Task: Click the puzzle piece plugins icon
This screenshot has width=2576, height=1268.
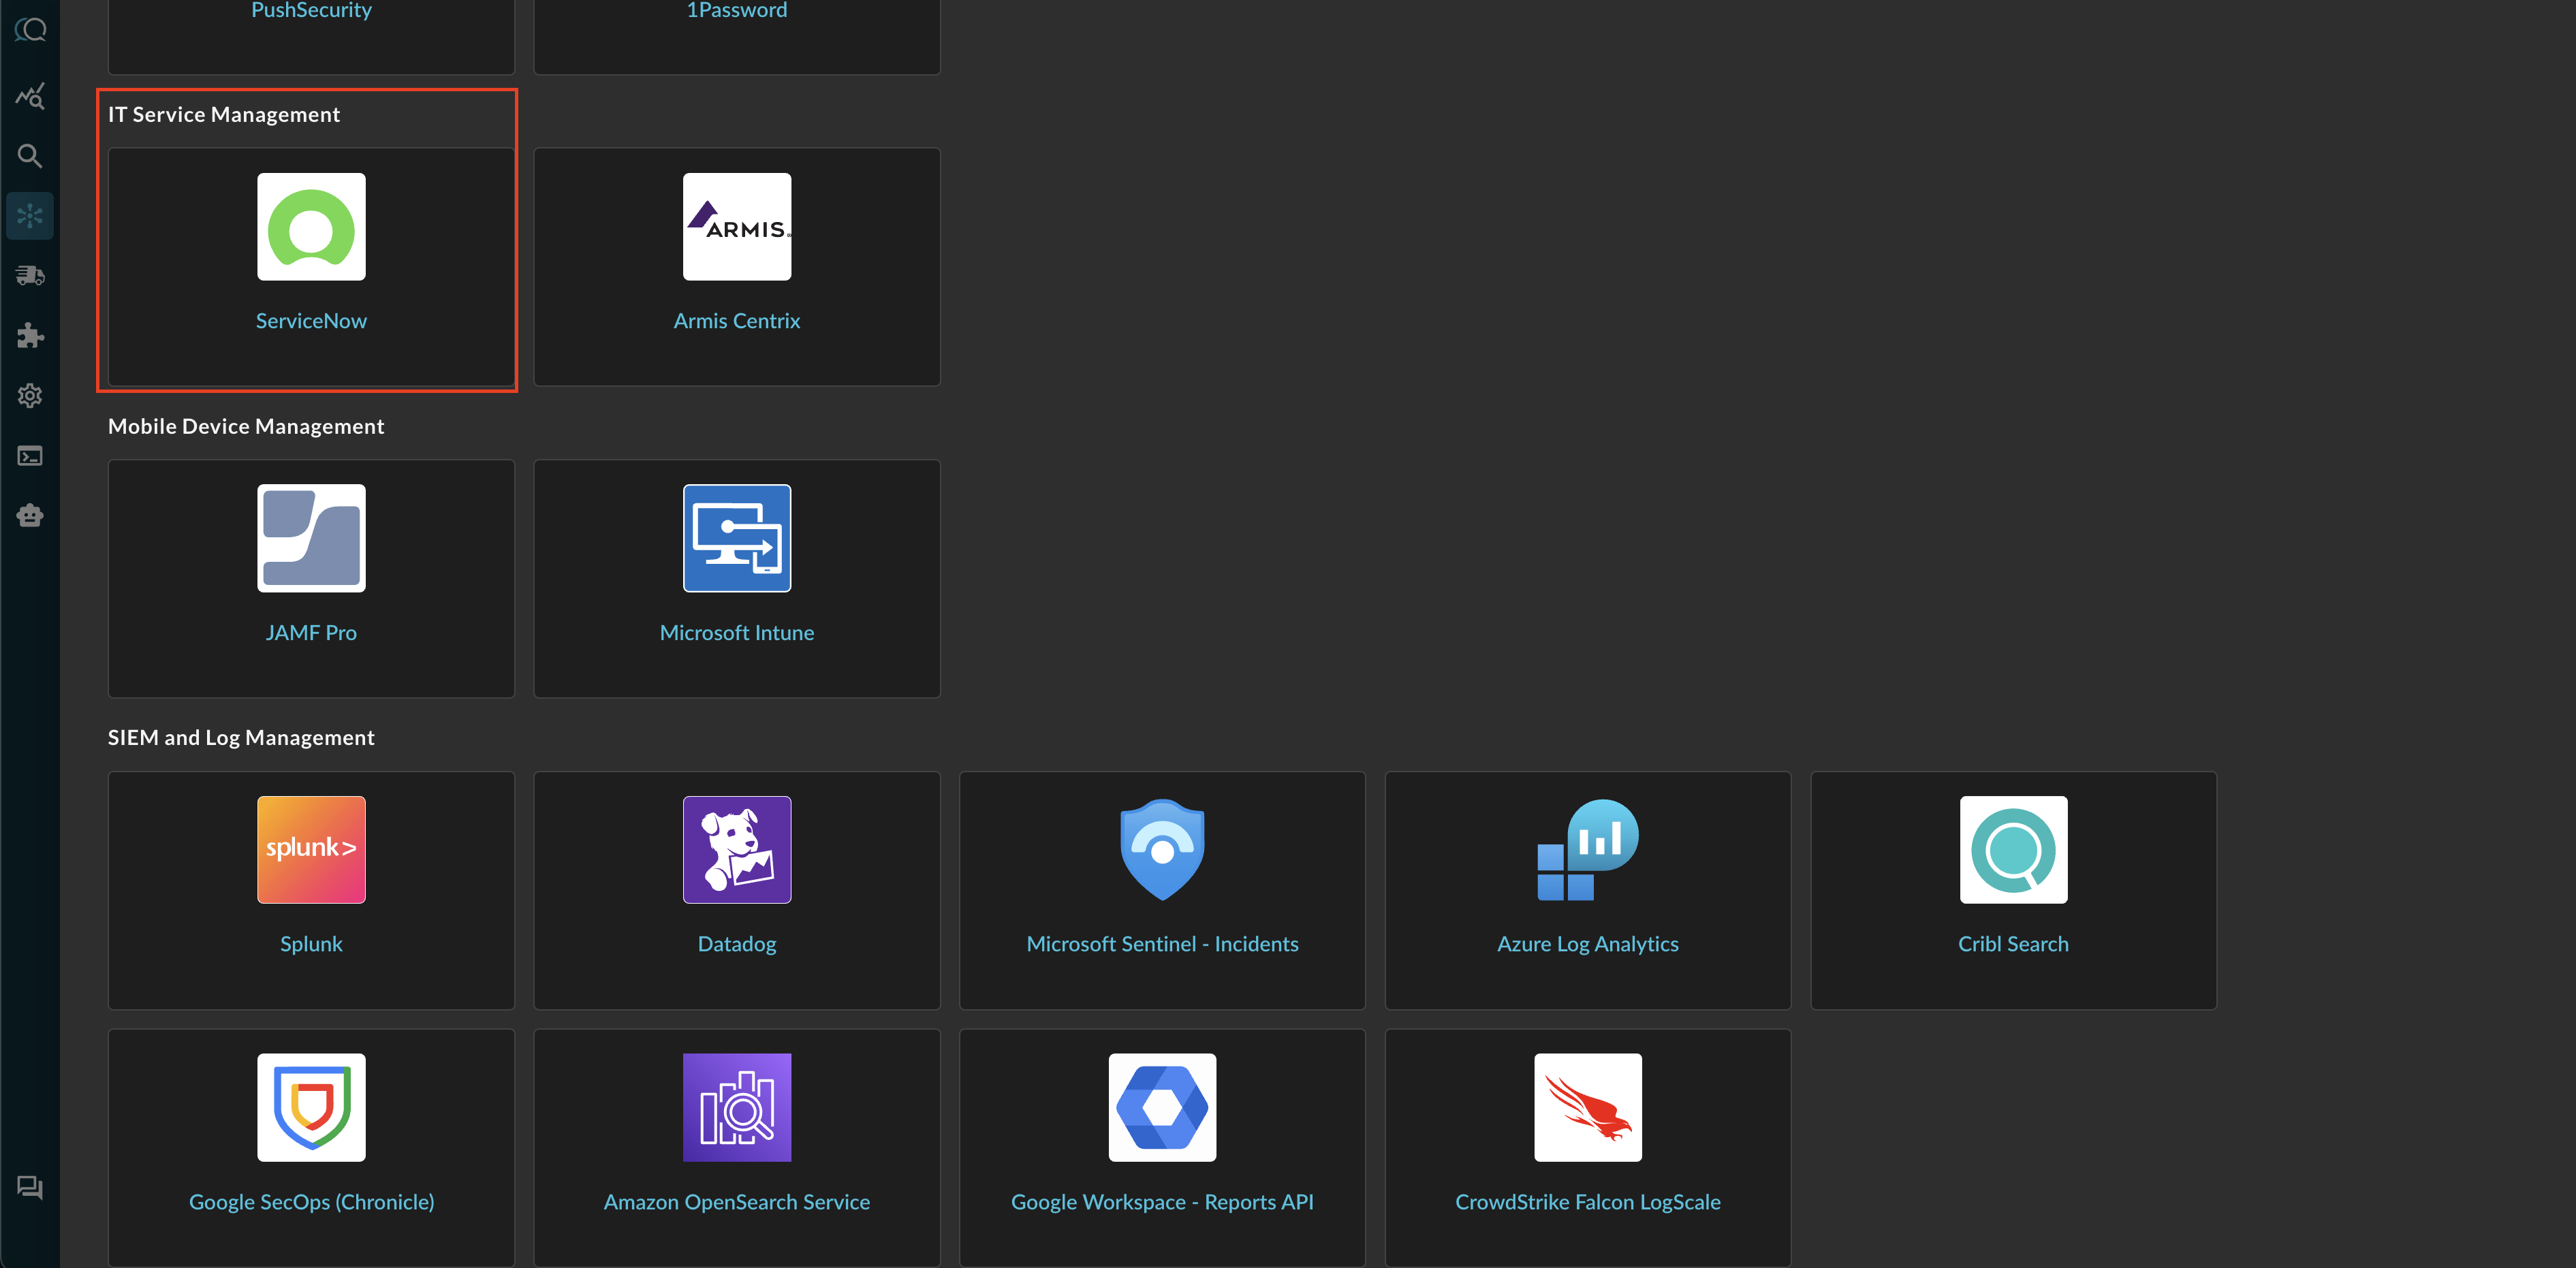Action: (30, 335)
